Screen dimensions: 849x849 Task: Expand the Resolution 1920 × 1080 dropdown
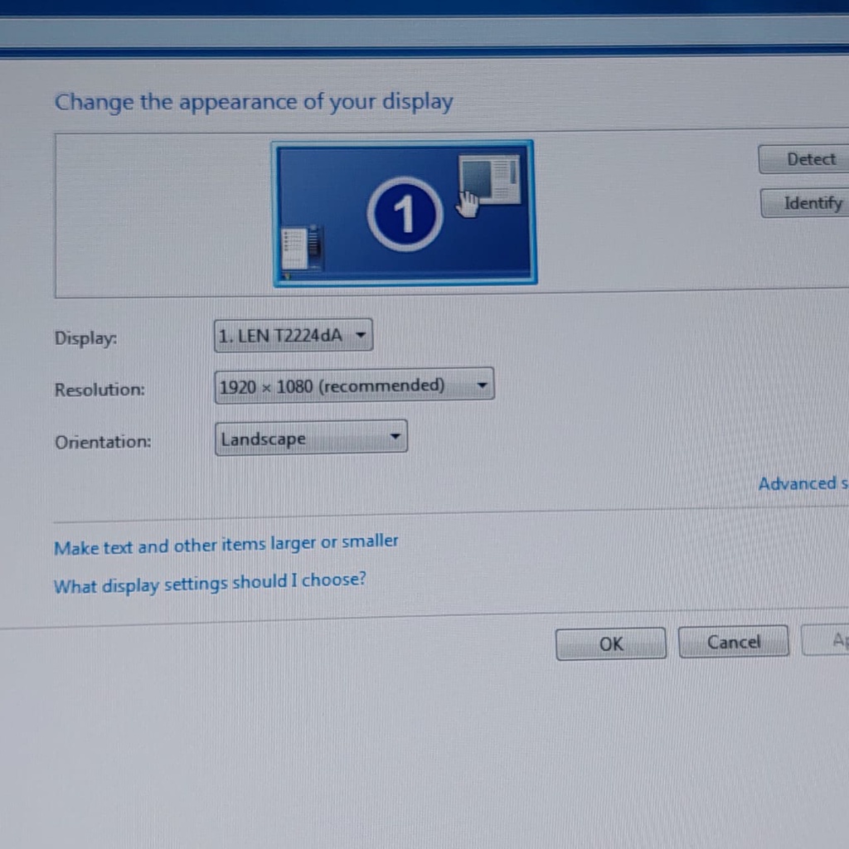354,386
